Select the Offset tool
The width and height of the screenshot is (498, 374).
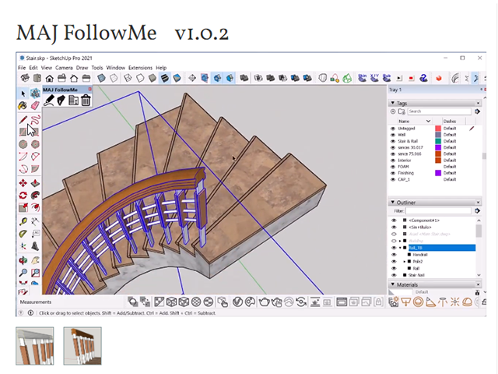35,208
